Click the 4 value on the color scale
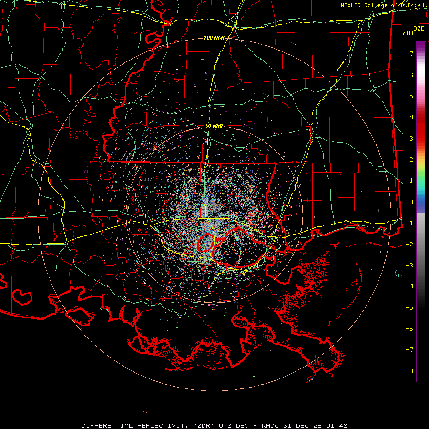The height and width of the screenshot is (429, 429). [x=411, y=117]
